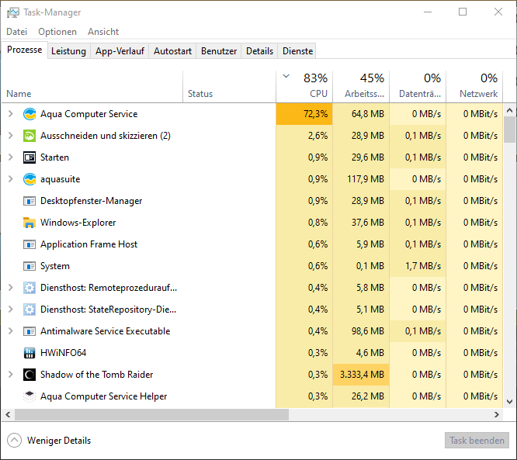Select the HWiNFO64 process icon
The image size is (517, 460).
29,353
